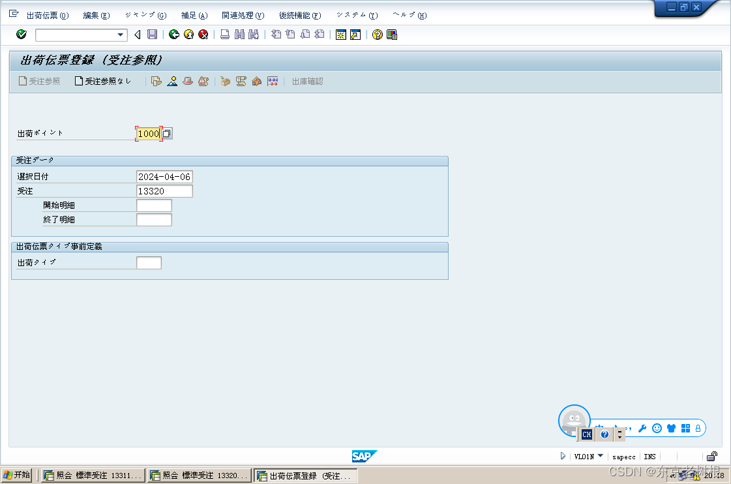Viewport: 731px width, 484px height.
Task: Open the 後続機能 menu
Action: click(300, 16)
